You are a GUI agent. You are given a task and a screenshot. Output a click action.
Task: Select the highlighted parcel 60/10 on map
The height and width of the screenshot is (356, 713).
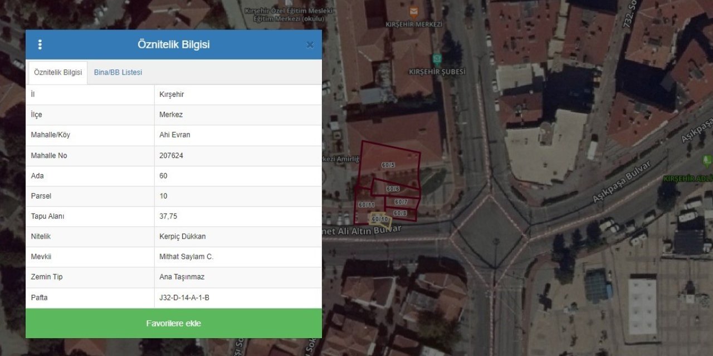click(x=380, y=220)
